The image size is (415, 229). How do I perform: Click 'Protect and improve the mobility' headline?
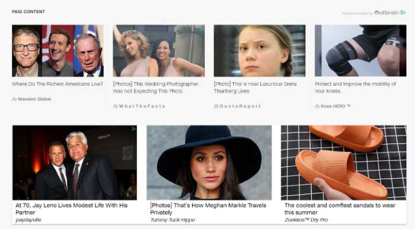pyautogui.click(x=355, y=88)
